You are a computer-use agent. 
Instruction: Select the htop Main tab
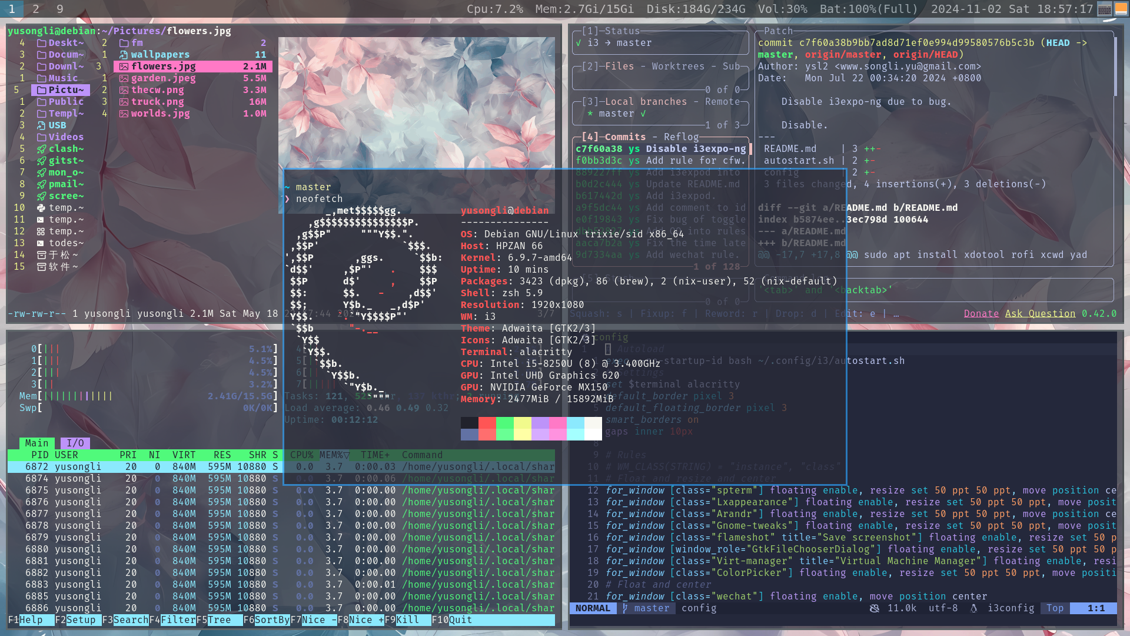click(36, 443)
